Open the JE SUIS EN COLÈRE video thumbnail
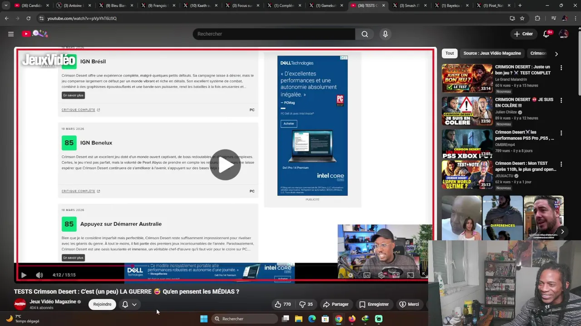 [x=467, y=111]
